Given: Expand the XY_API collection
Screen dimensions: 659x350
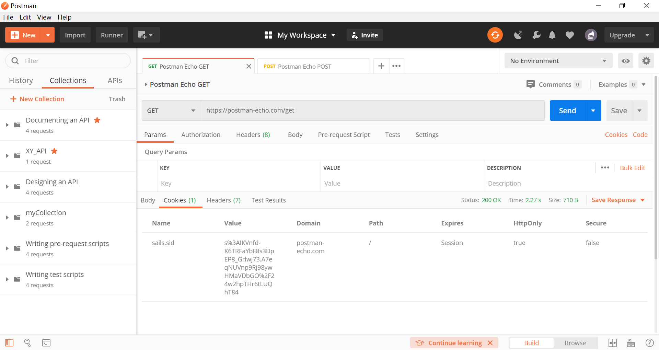Looking at the screenshot, I should pos(7,156).
